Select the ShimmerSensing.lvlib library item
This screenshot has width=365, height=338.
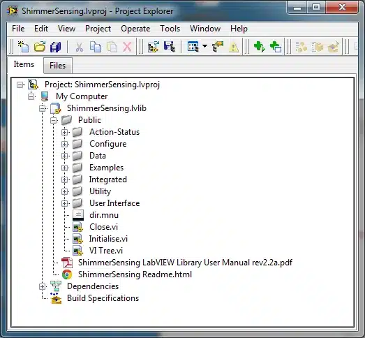(107, 108)
